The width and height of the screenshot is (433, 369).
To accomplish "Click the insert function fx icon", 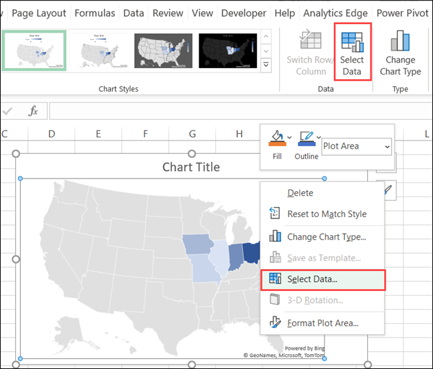I will (33, 111).
